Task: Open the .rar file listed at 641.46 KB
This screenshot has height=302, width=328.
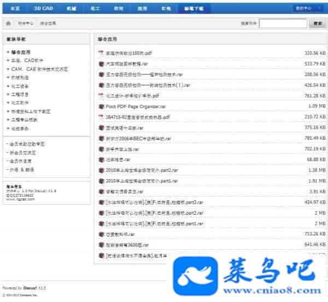Action: [127, 245]
